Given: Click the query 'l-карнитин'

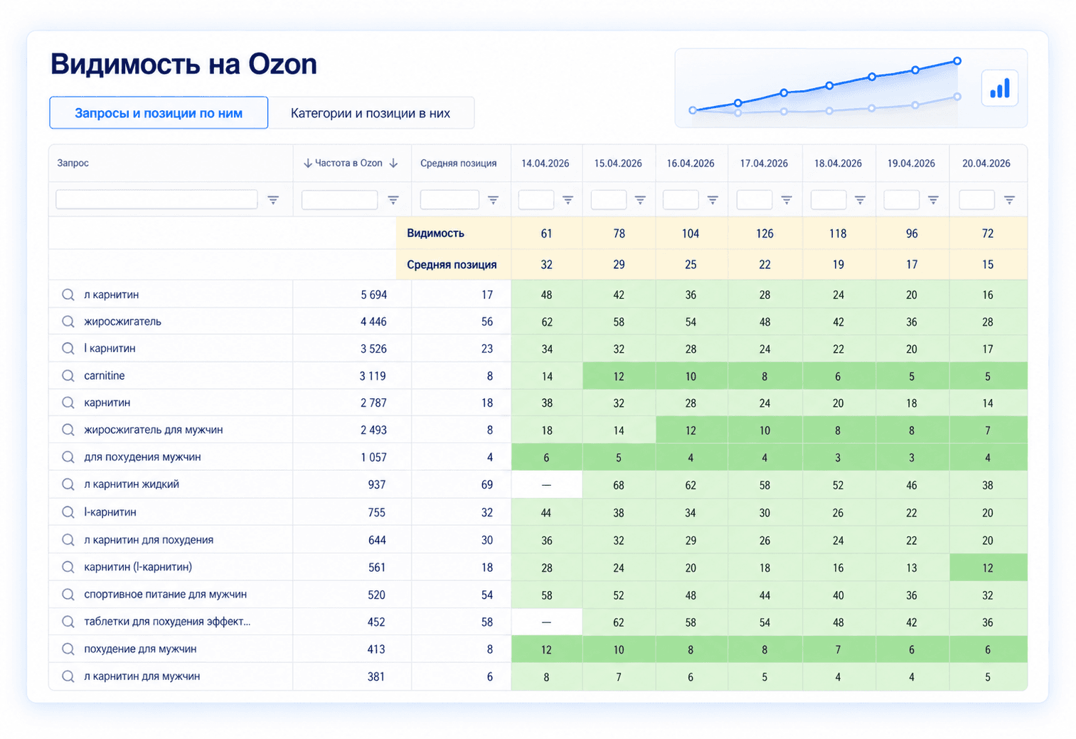Looking at the screenshot, I should [110, 512].
